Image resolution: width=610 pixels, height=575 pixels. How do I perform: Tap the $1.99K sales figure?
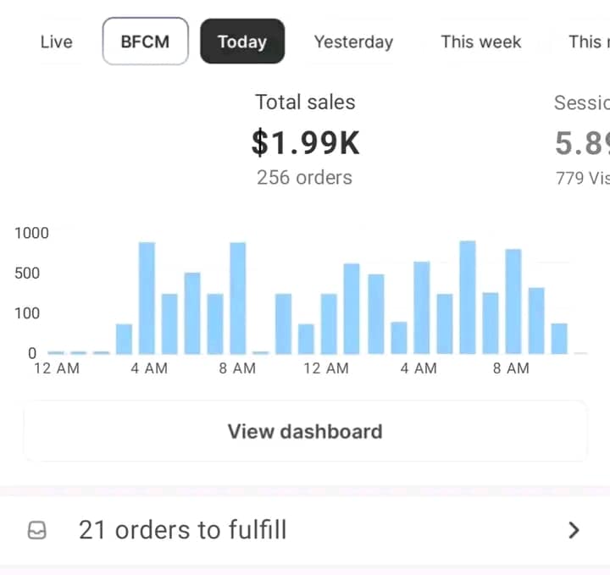[x=305, y=142]
